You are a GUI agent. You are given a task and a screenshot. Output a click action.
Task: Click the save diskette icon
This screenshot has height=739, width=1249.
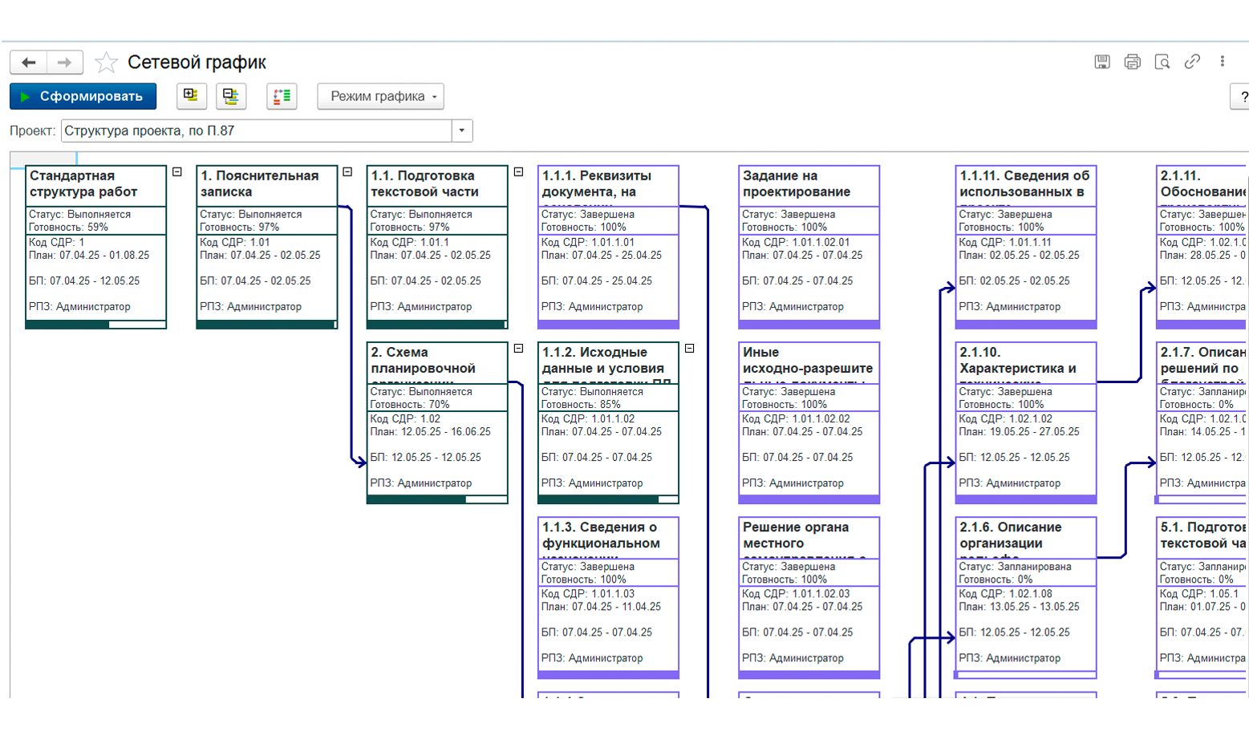pyautogui.click(x=1102, y=62)
